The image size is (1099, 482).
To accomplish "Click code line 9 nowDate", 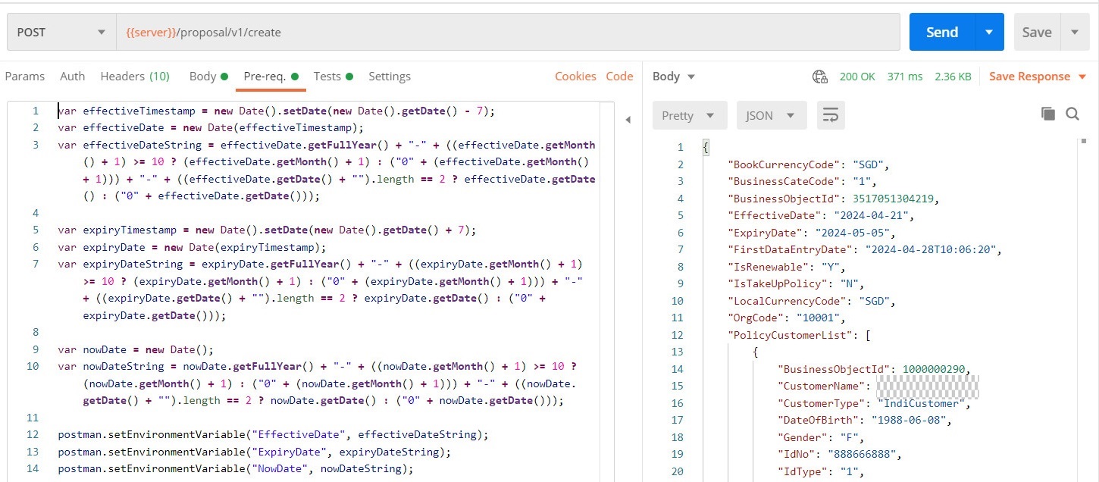I will (x=136, y=349).
